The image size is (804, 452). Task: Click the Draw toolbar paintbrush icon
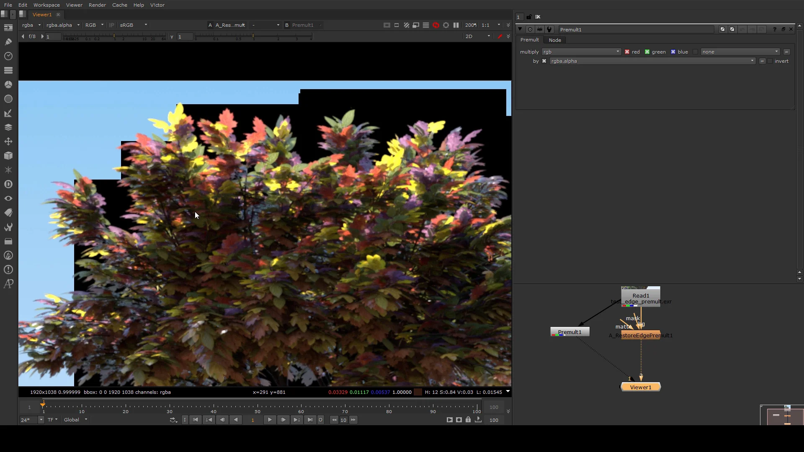[8, 41]
